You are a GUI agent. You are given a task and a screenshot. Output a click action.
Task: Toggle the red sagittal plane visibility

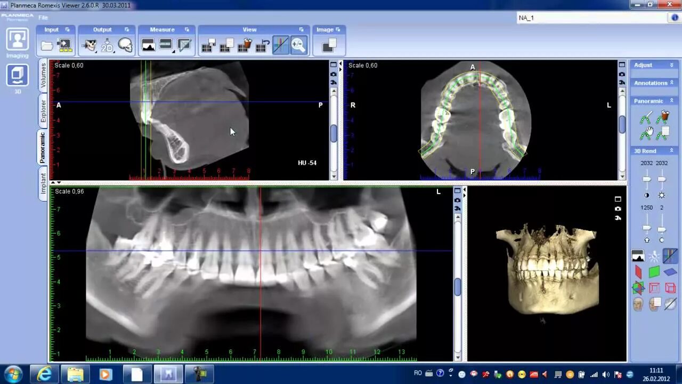click(x=638, y=273)
